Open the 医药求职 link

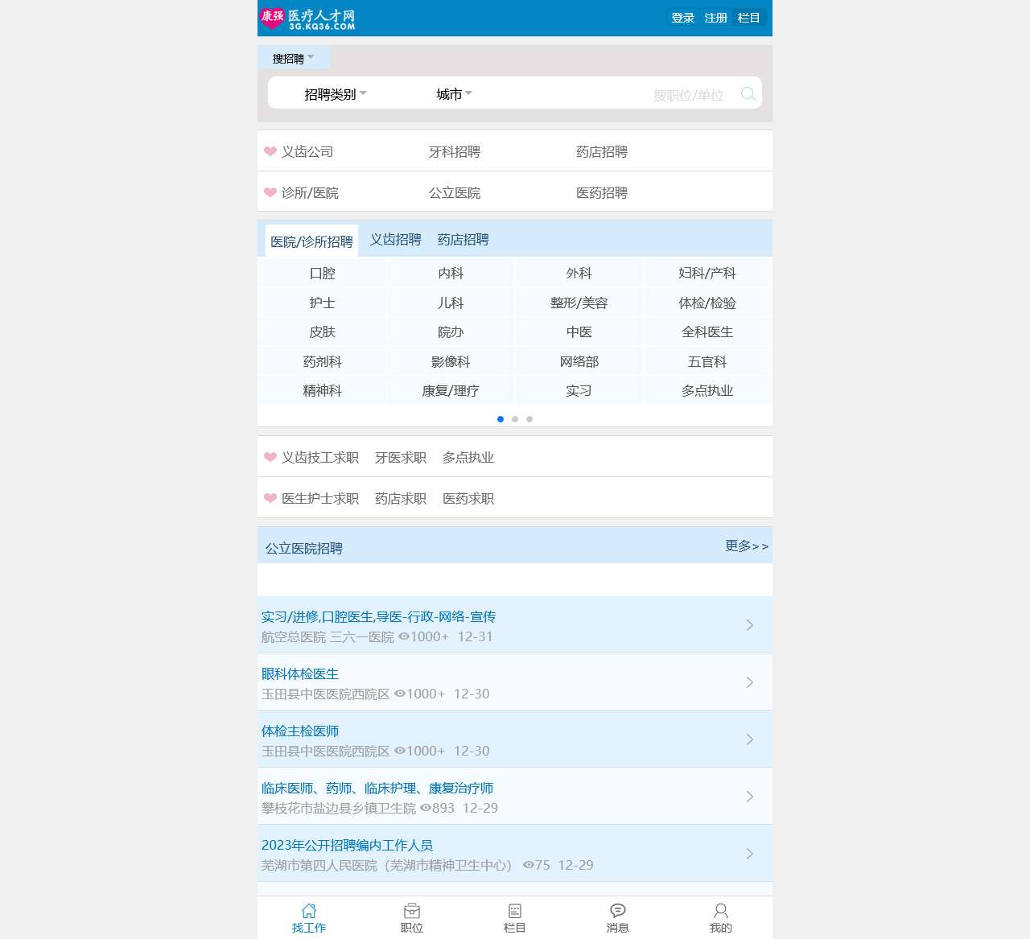coord(468,498)
